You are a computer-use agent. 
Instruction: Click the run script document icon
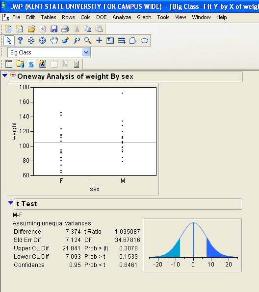click(x=43, y=29)
